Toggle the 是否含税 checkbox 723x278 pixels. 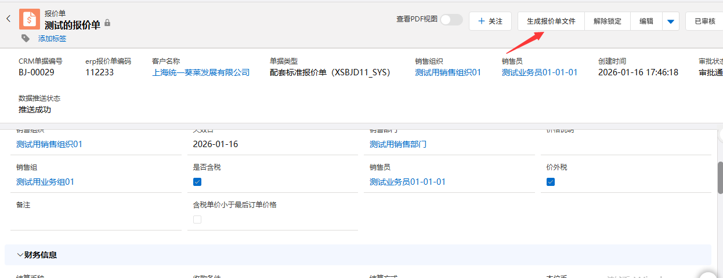197,182
